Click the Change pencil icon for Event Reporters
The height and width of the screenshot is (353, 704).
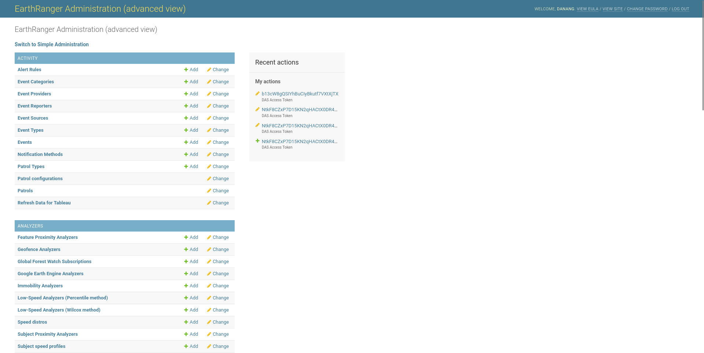pyautogui.click(x=209, y=106)
